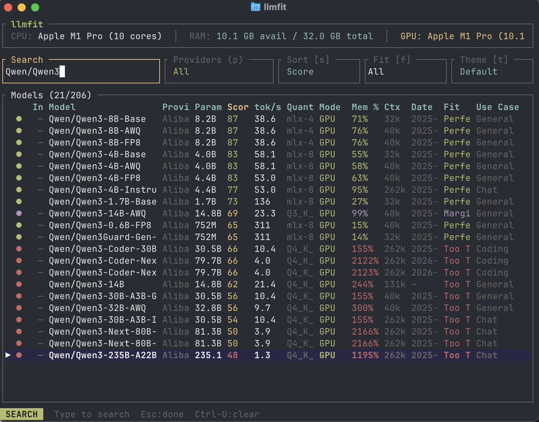
Task: Click the CPU Apple M1 Pro info
Action: click(86, 36)
